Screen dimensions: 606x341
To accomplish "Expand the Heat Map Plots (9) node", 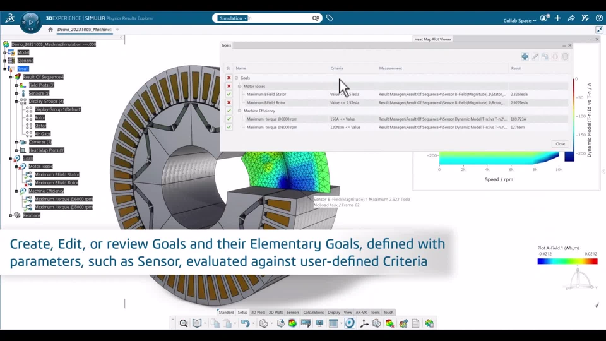I will 16,150.
